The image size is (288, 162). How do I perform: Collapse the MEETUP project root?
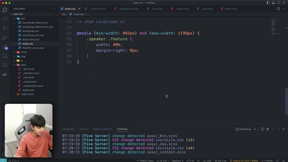12,14
